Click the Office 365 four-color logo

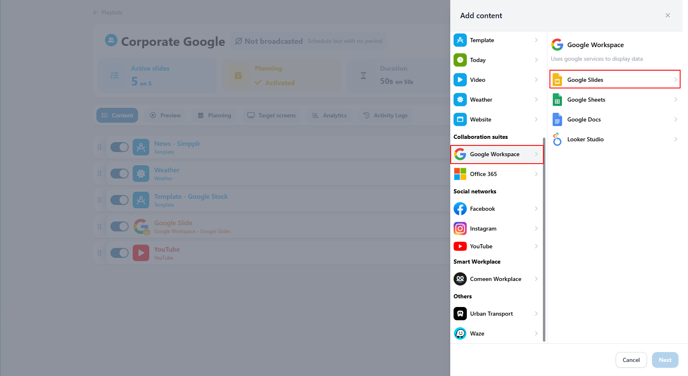coord(460,174)
